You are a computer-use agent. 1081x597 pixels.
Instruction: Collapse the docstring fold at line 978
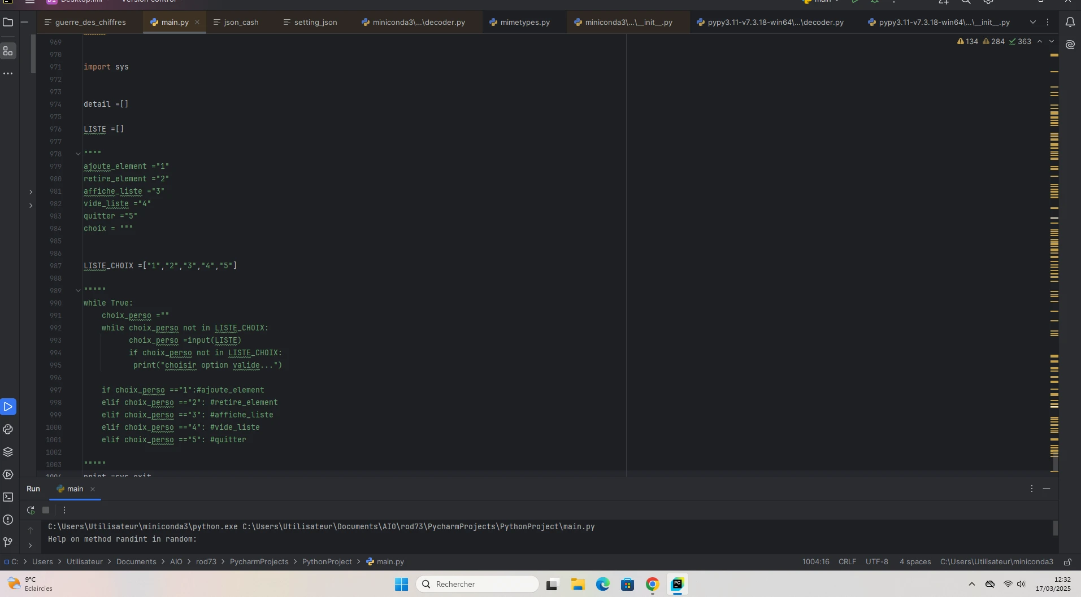click(x=79, y=154)
